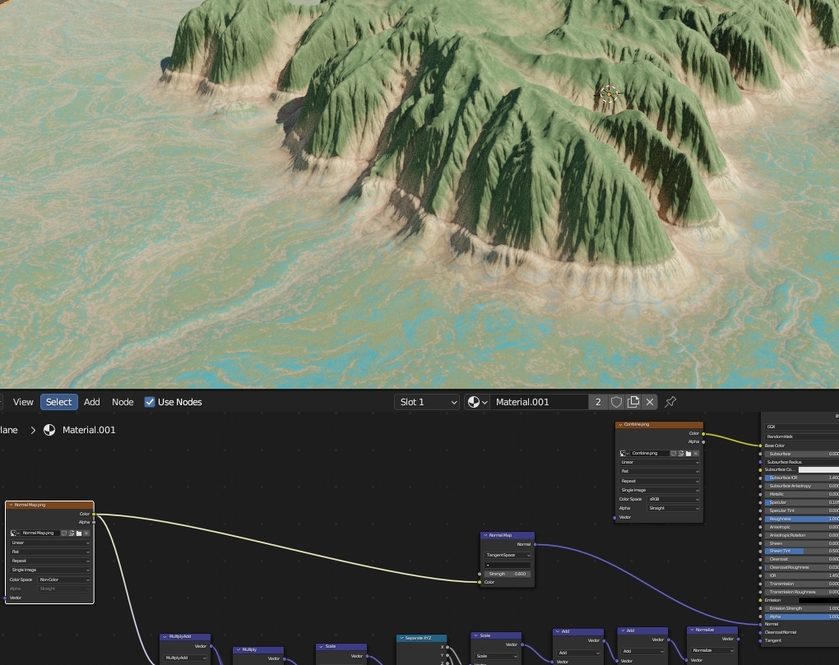Viewport: 839px width, 665px height.
Task: Collapse the Combine.png node
Action: pos(621,424)
